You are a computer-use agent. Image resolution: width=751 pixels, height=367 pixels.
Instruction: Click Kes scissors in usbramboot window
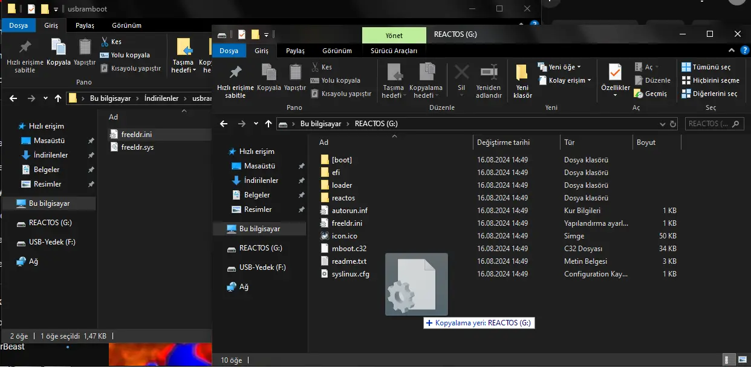(x=103, y=42)
